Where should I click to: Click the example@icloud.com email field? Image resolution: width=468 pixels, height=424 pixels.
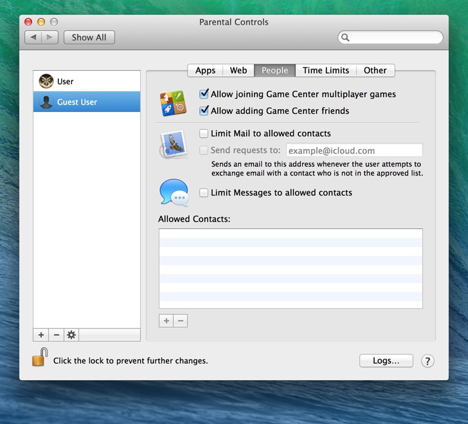354,151
